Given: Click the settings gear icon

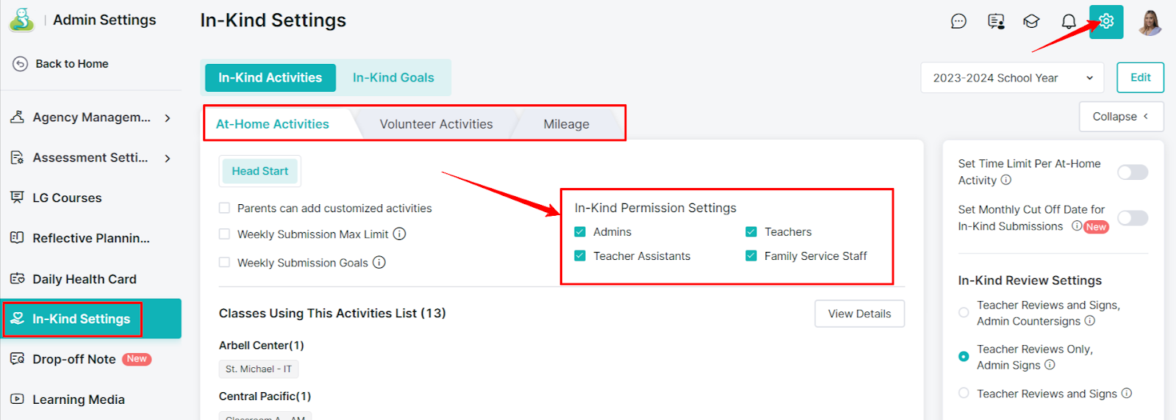Looking at the screenshot, I should point(1106,21).
